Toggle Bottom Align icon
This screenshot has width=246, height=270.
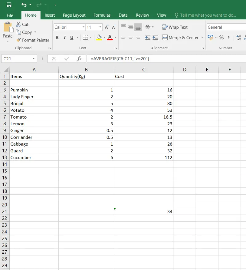coord(138,27)
